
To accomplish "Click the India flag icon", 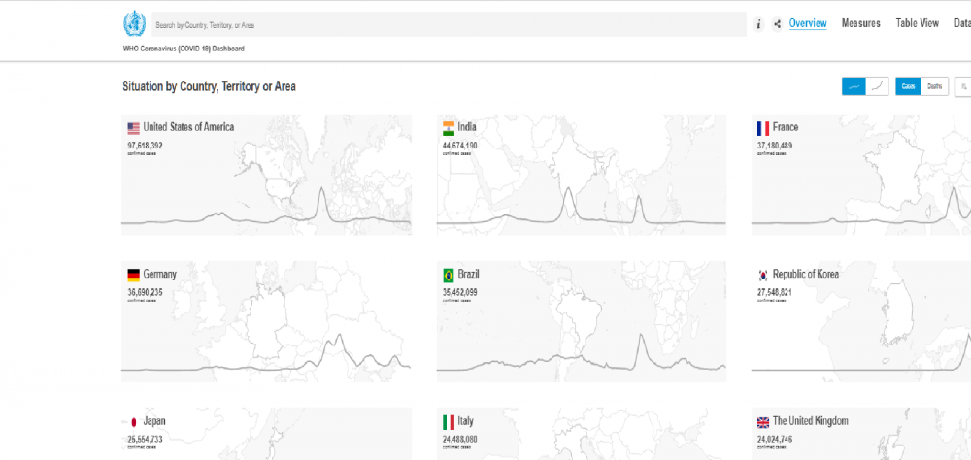I will click(448, 127).
